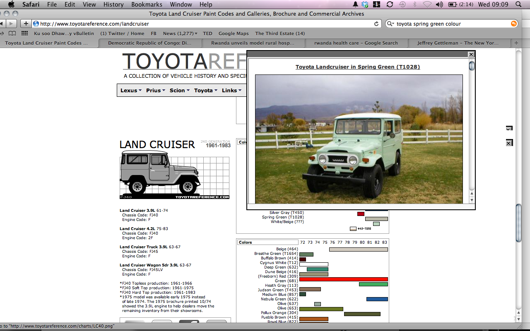This screenshot has height=331, width=530.
Task: Switch to Rwanda unveils model rural hospital tab
Action: click(x=253, y=43)
